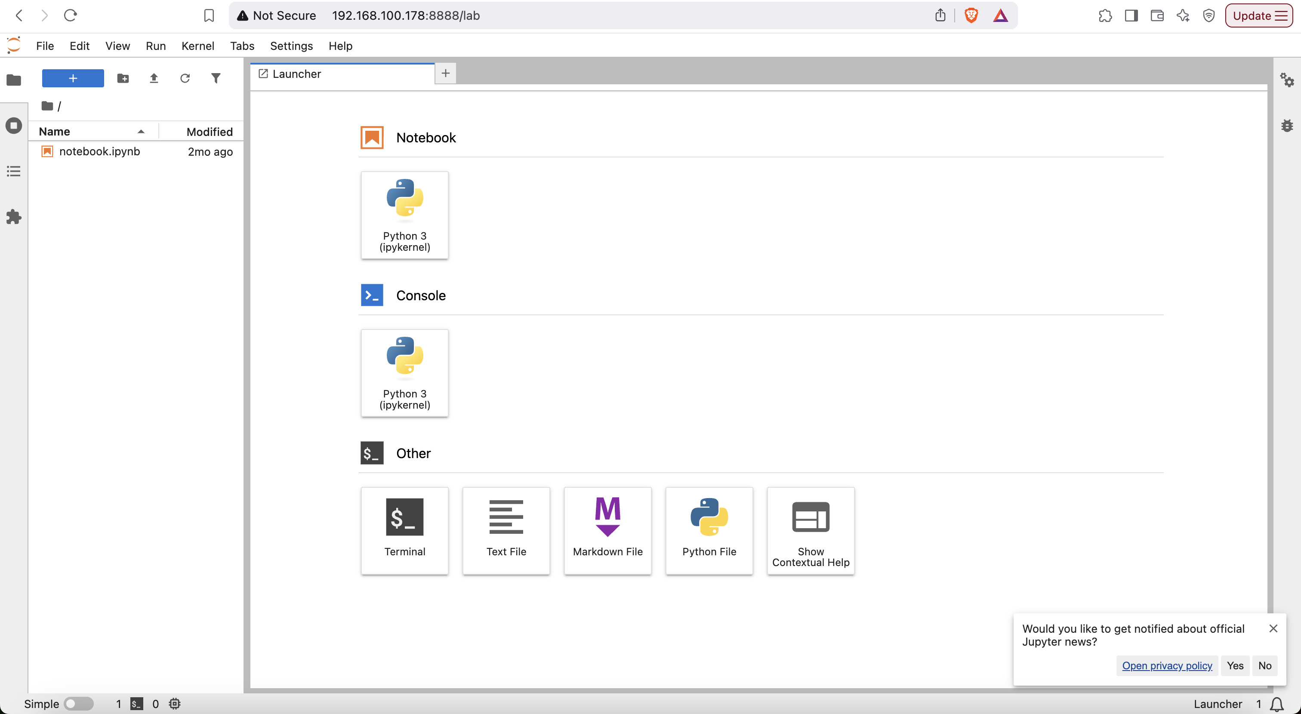Click the Jupyter logo icon
The image size is (1301, 714).
pos(14,45)
